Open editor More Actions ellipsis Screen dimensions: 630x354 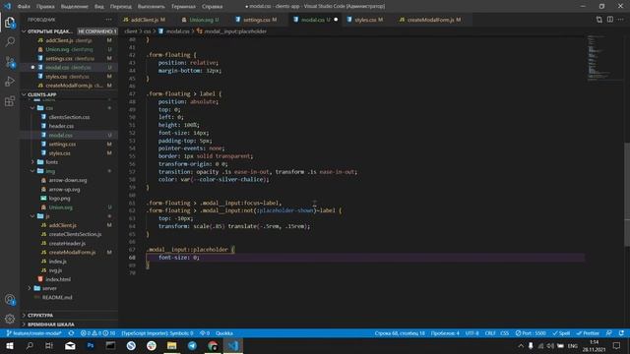tap(621, 20)
